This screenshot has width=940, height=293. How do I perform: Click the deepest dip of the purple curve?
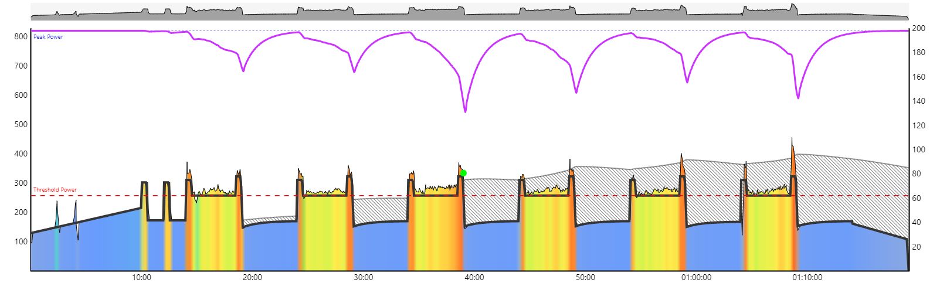(x=465, y=111)
